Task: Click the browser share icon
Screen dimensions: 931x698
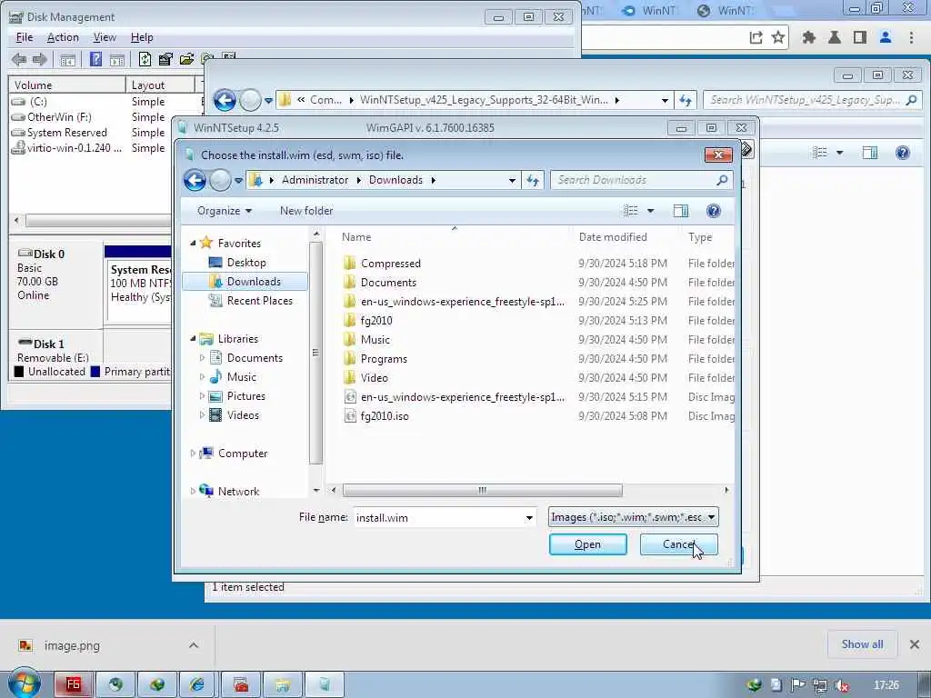Action: click(x=756, y=37)
